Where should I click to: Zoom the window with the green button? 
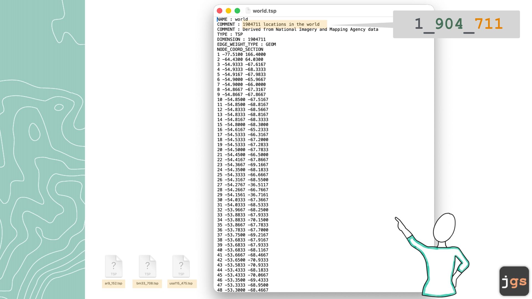(237, 11)
